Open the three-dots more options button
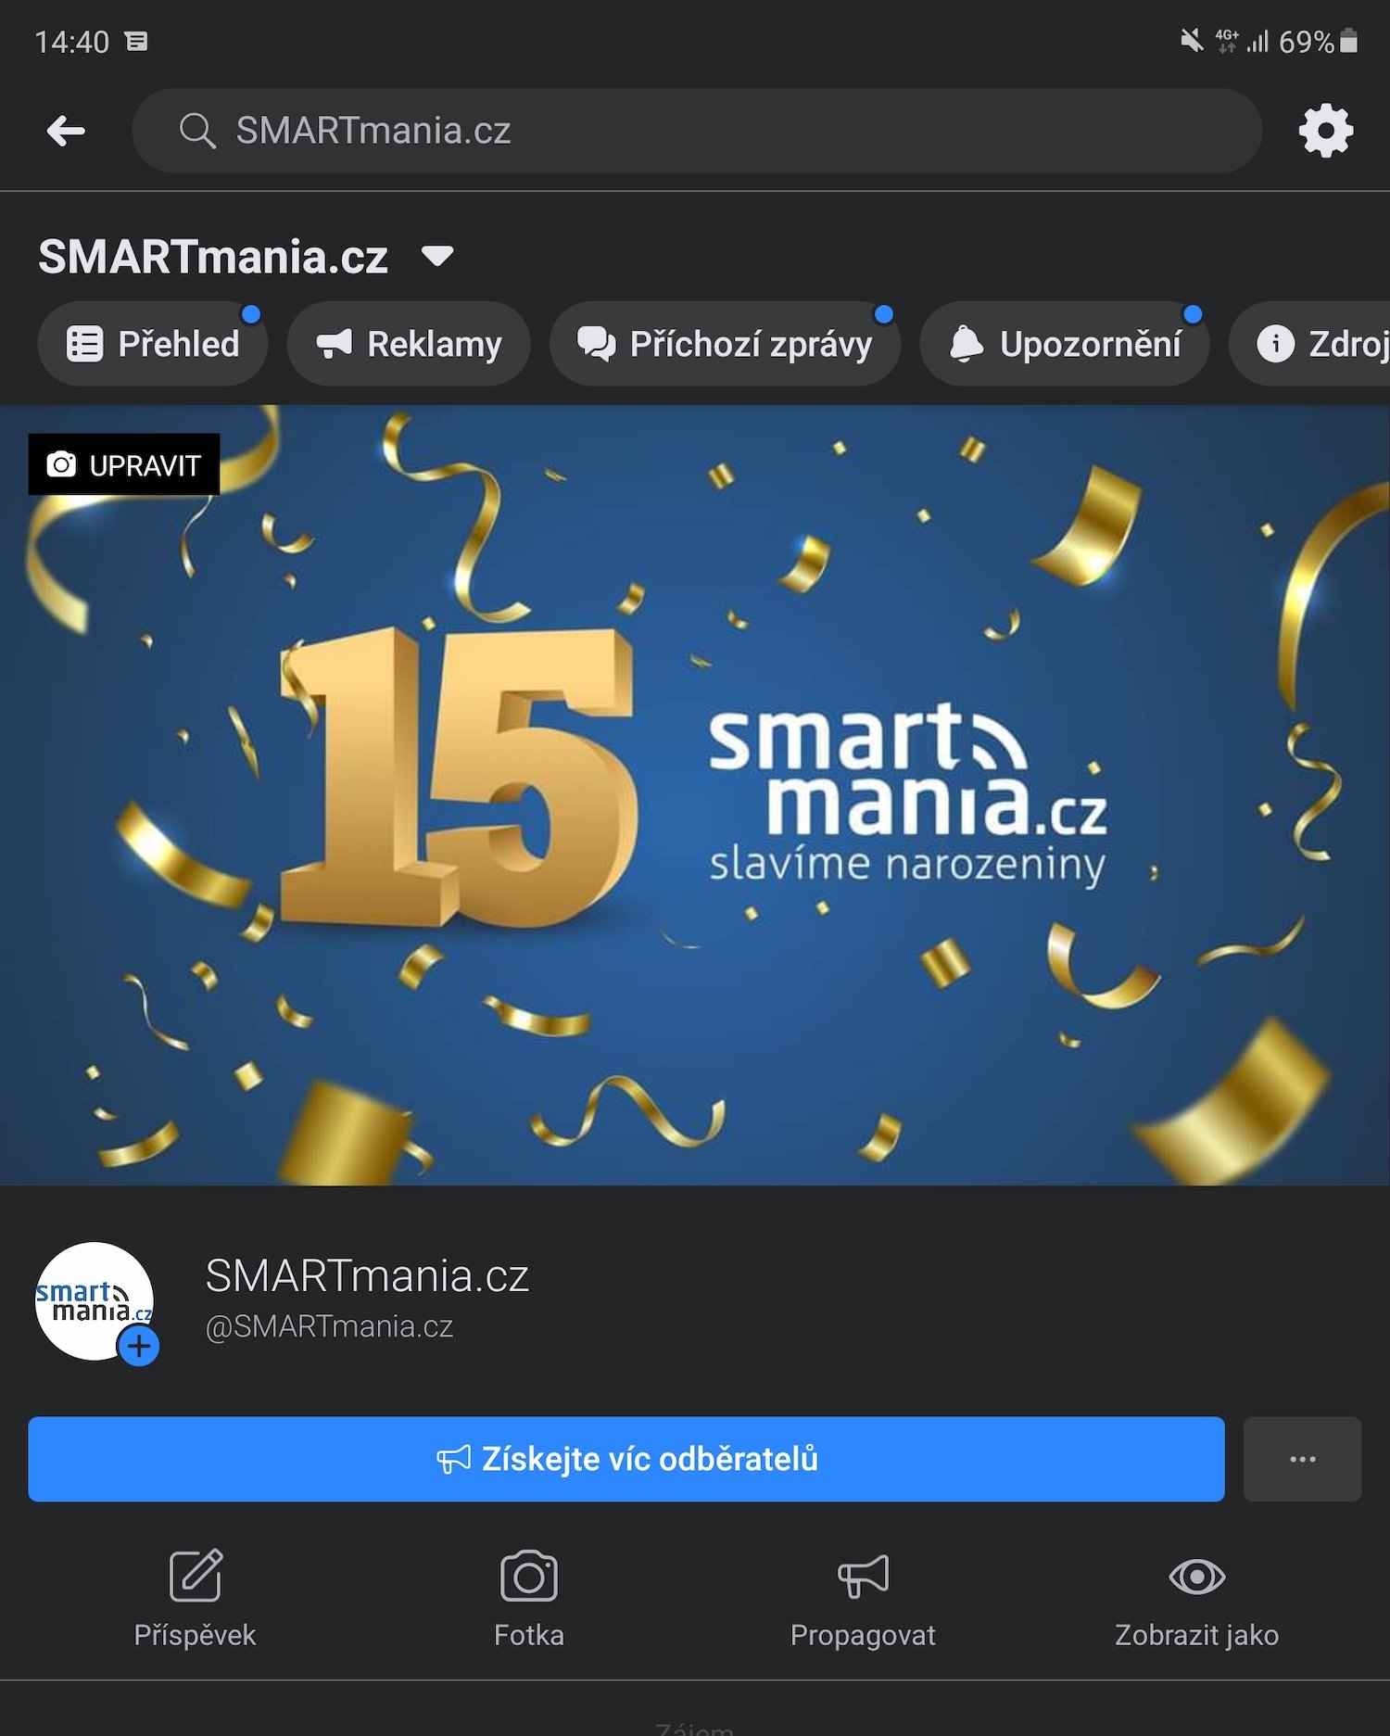 (1302, 1459)
